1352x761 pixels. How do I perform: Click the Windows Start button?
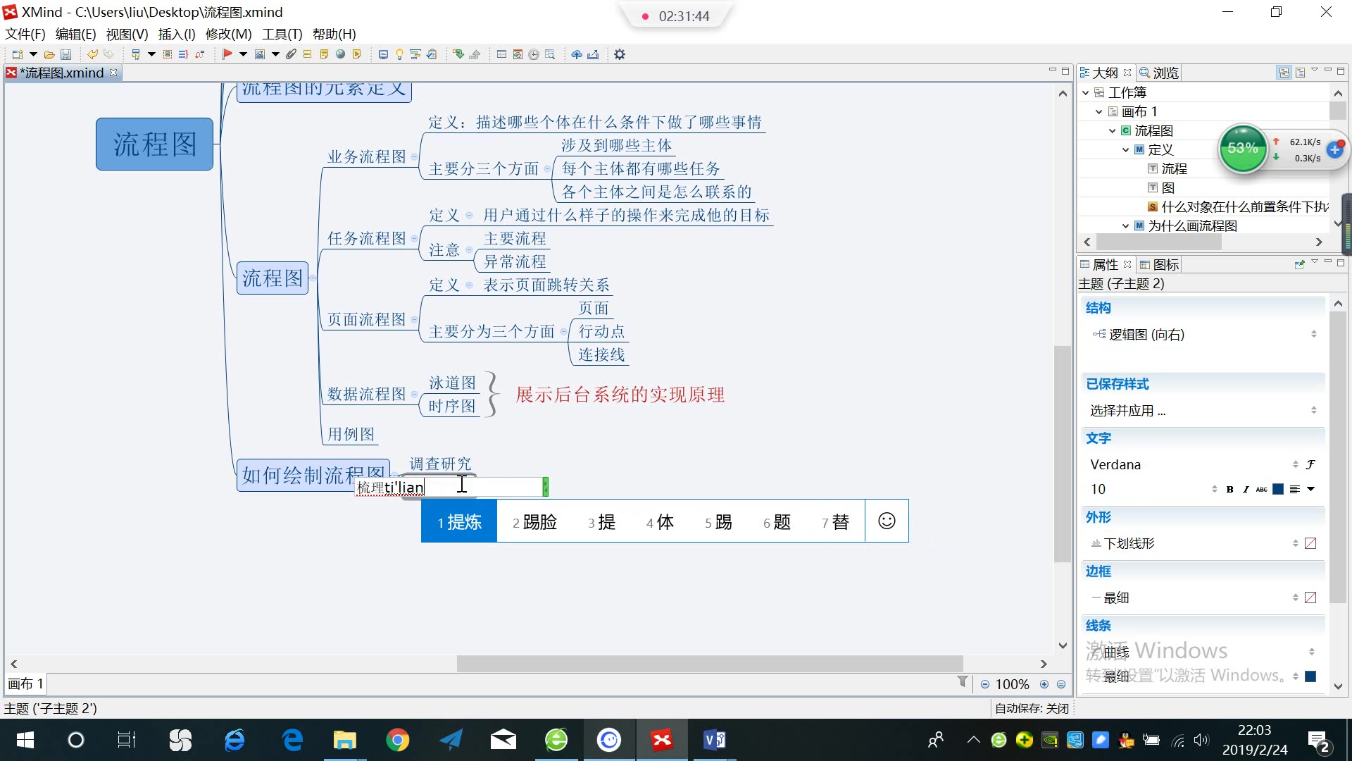(25, 740)
